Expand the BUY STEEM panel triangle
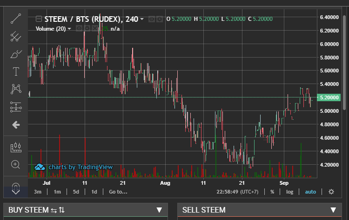Image resolution: width=349 pixels, height=220 pixels. pyautogui.click(x=159, y=210)
